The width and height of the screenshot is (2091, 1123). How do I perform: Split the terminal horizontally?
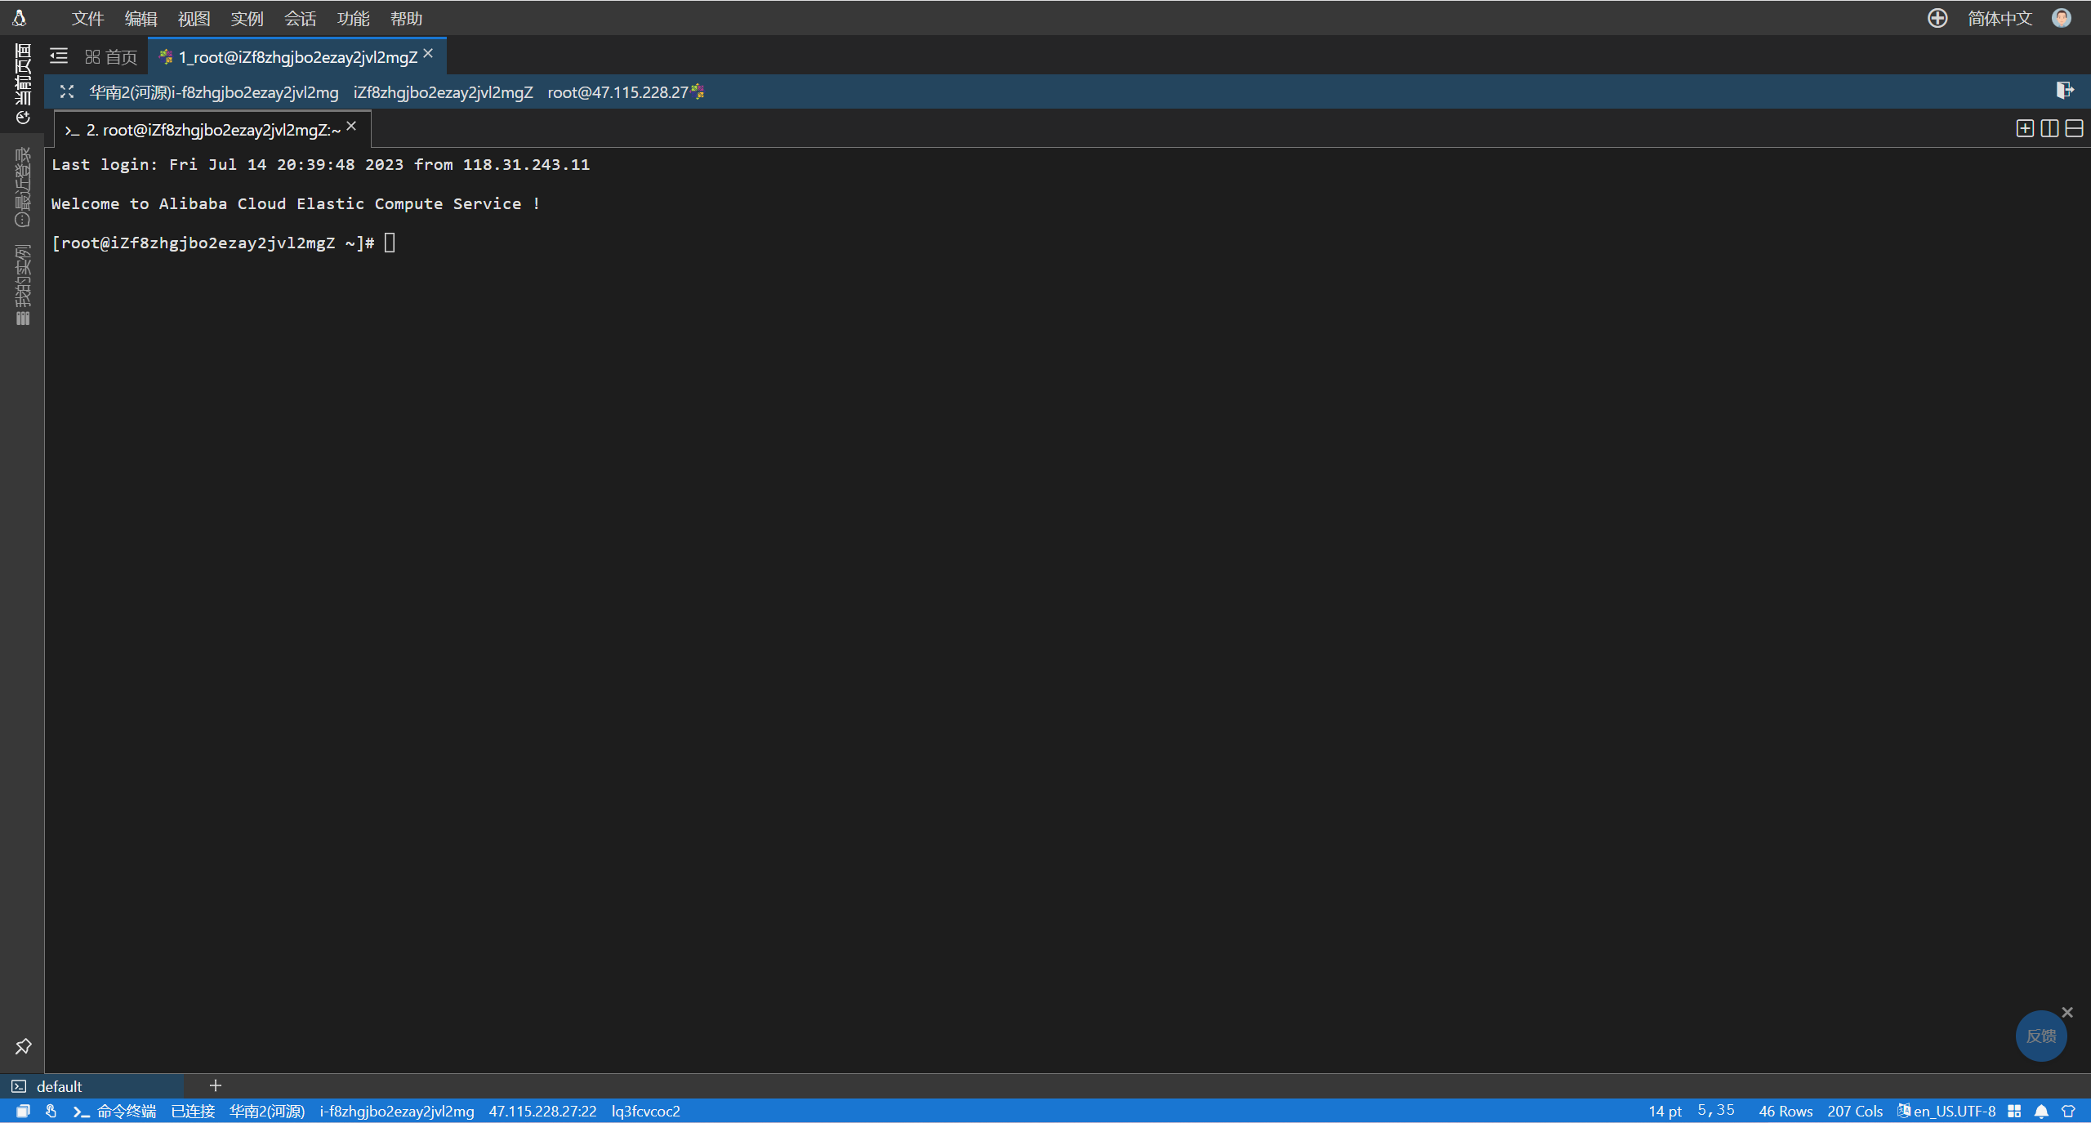[2074, 128]
